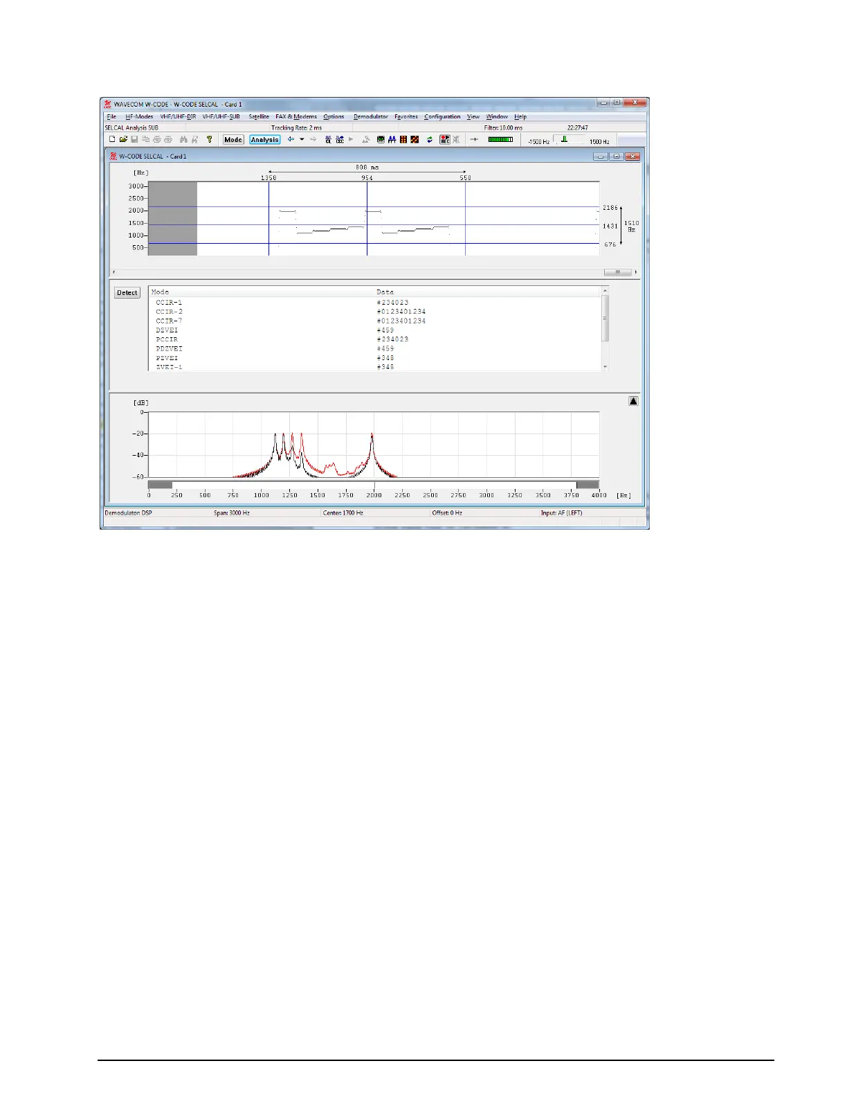The height and width of the screenshot is (1097, 847).
Task: Click the 550 cursor marker label
Action: [x=465, y=178]
